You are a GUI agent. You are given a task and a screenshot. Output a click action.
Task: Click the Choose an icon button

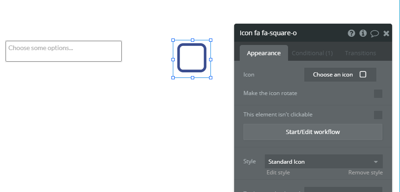pos(340,75)
